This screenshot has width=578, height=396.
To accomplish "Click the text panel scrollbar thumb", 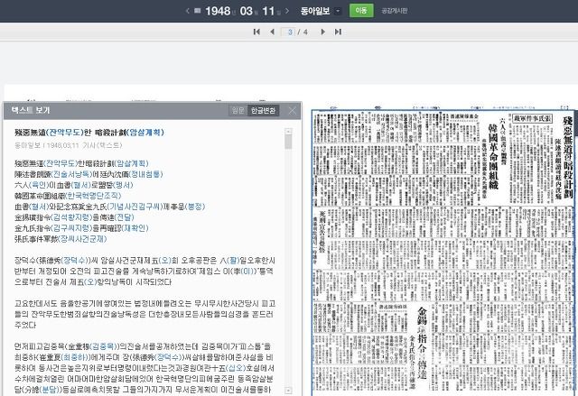I will (x=288, y=142).
